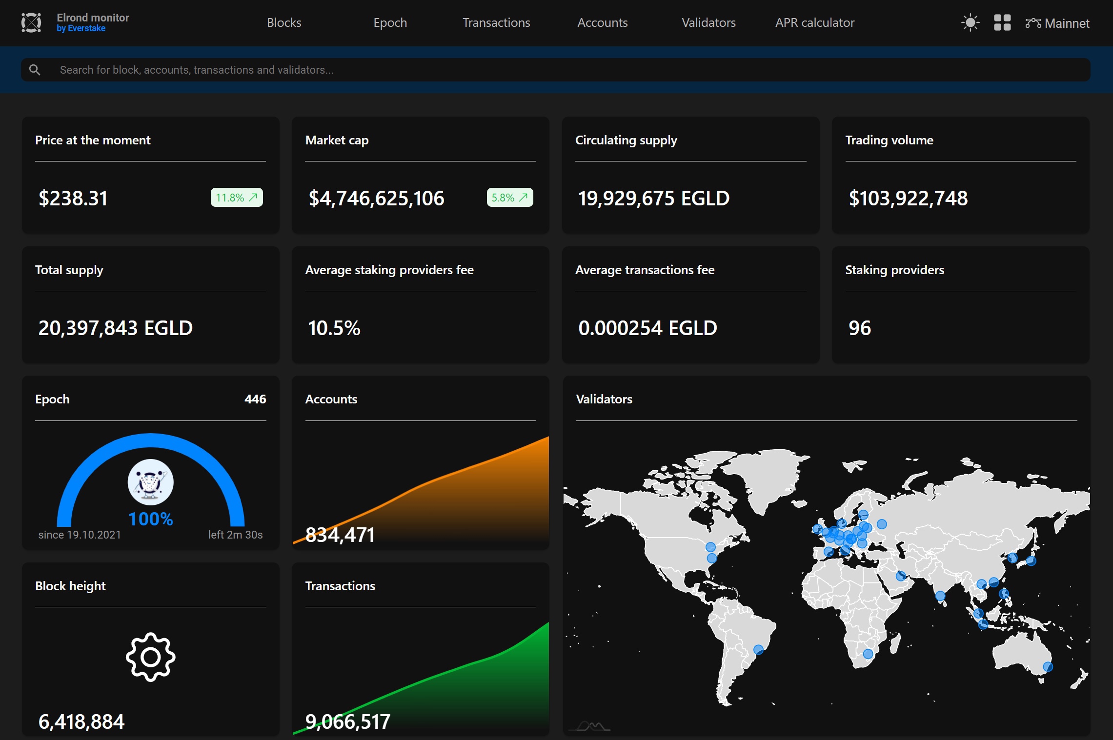Viewport: 1113px width, 740px height.
Task: Click the Brazil validator dot on map
Action: coord(758,649)
